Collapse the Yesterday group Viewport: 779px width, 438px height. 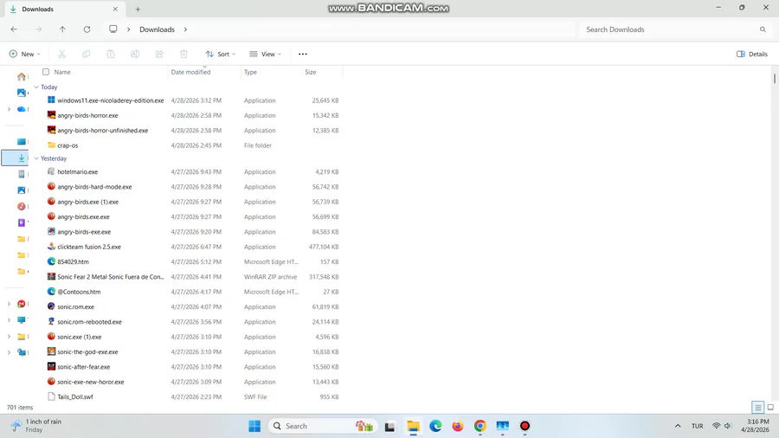coord(36,158)
